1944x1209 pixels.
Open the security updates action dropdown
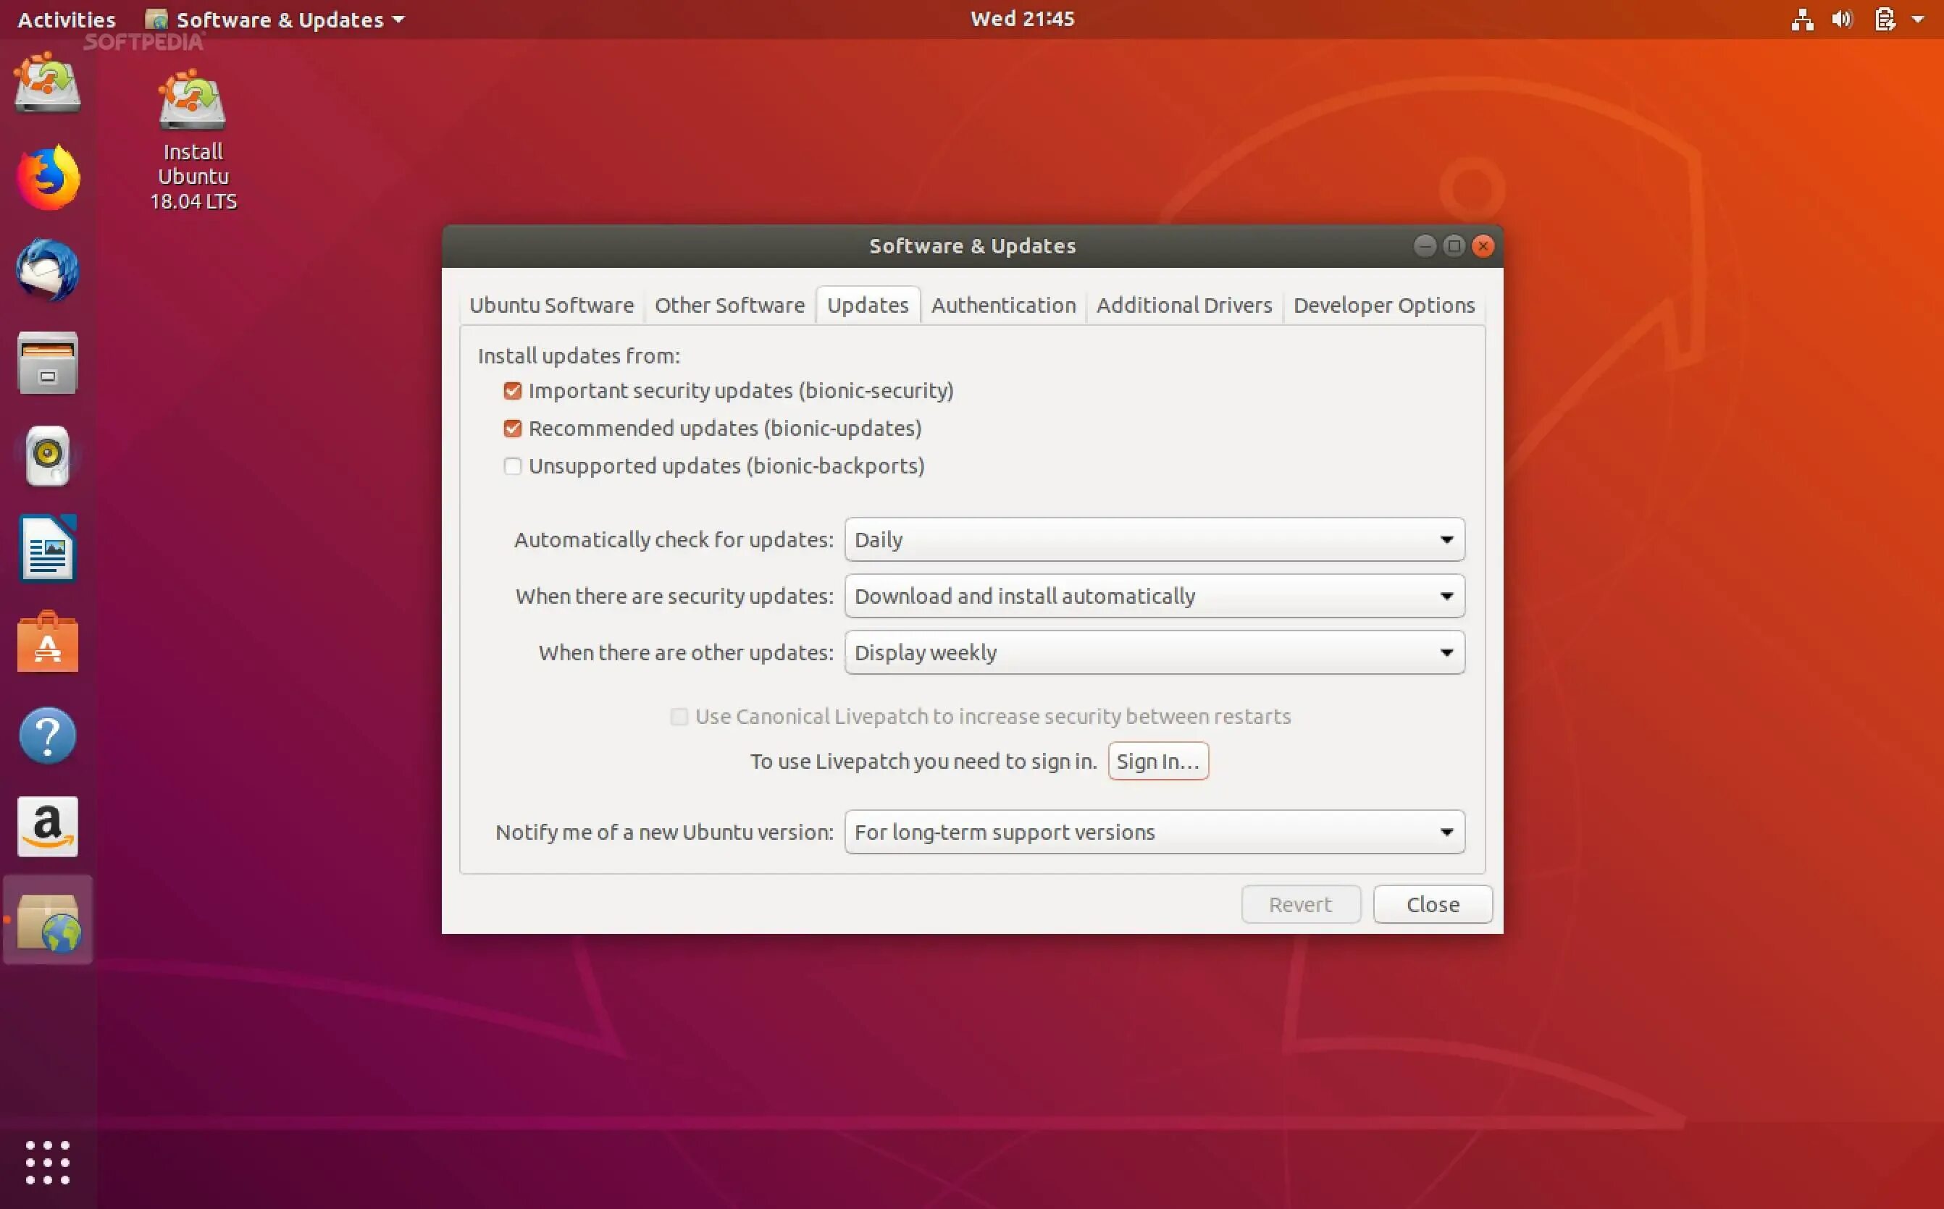(1155, 597)
